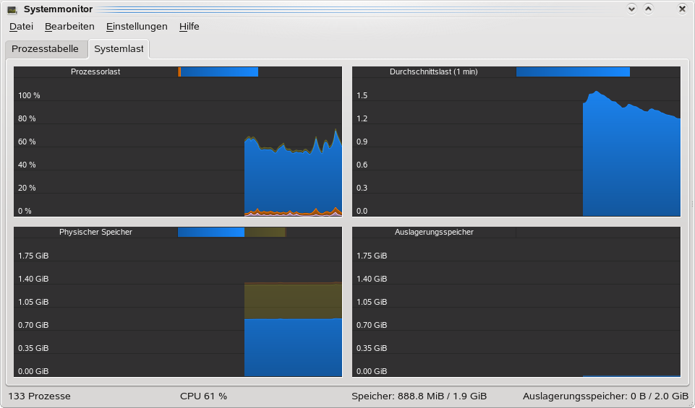Click the Auslagerungsspeicher graph title
Viewport: 695px width, 408px height.
tap(434, 232)
